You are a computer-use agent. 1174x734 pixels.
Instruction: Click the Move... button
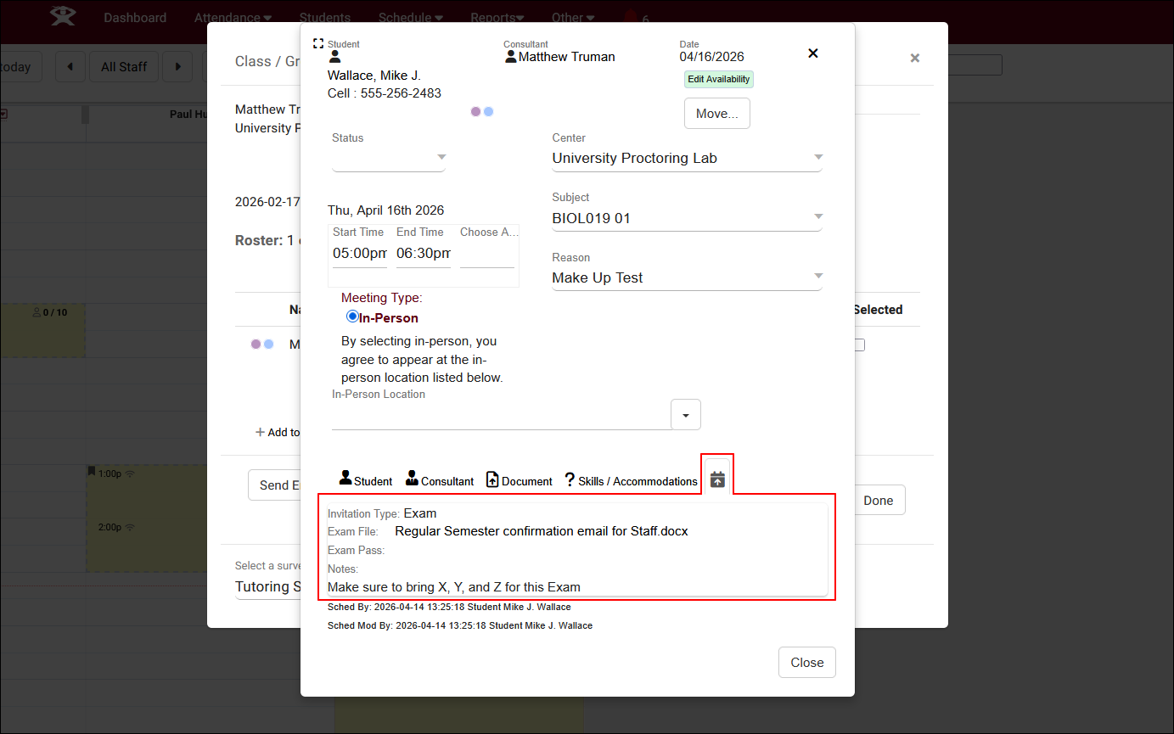(716, 114)
